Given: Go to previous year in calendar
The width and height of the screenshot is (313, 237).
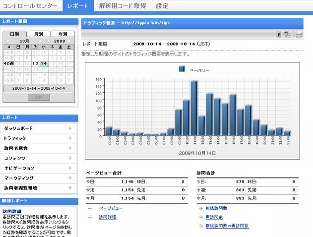Looking at the screenshot, I should click(48, 41).
